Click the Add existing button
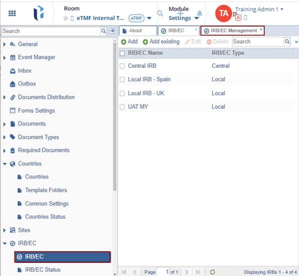Image resolution: width=299 pixels, height=276 pixels. [161, 42]
